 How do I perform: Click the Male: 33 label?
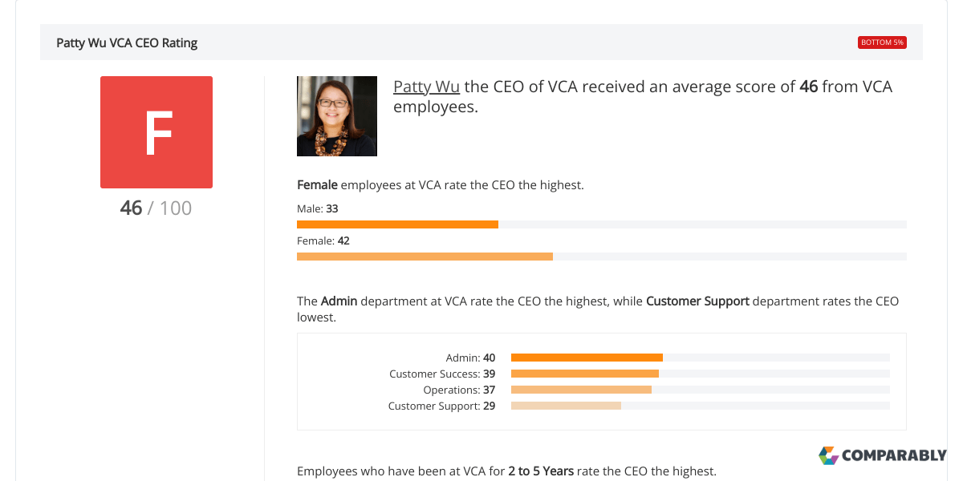[317, 208]
